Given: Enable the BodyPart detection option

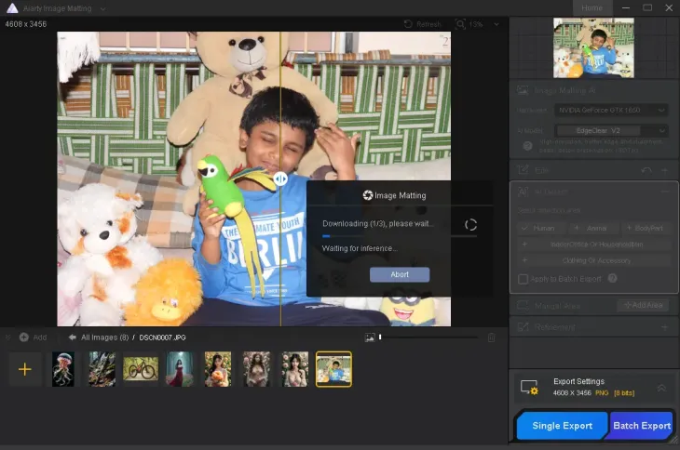Looking at the screenshot, I should click(645, 228).
